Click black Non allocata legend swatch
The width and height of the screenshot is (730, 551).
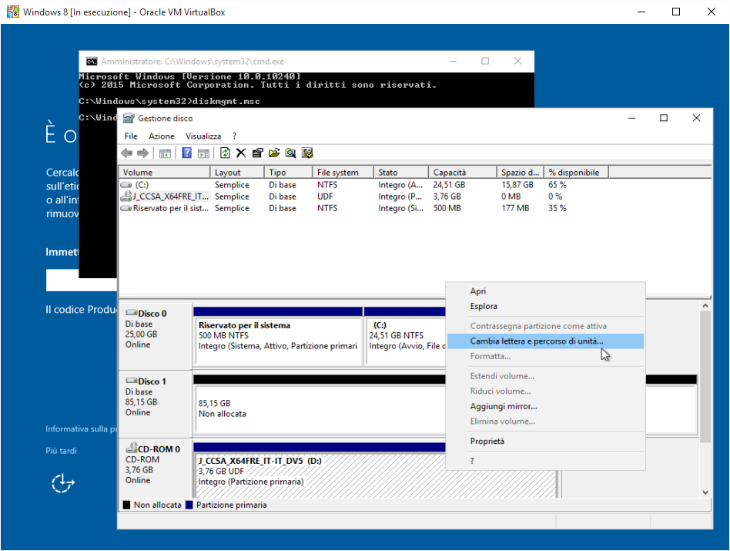tap(126, 505)
